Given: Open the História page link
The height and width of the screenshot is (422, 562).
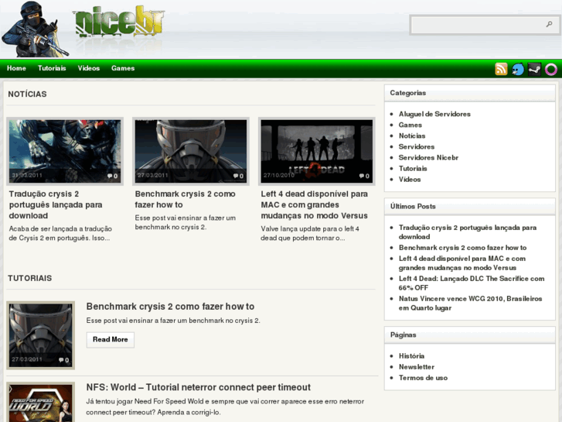Looking at the screenshot, I should (x=411, y=356).
